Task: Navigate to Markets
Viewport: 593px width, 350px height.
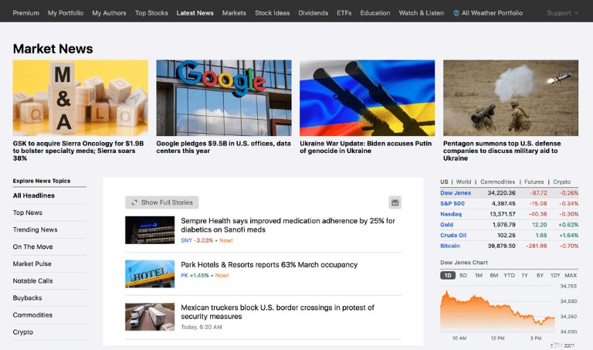Action: [234, 13]
